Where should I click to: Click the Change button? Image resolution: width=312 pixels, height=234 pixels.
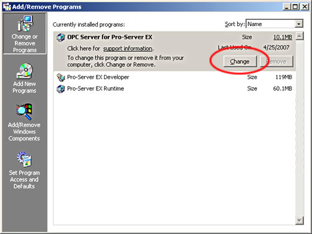coord(240,61)
